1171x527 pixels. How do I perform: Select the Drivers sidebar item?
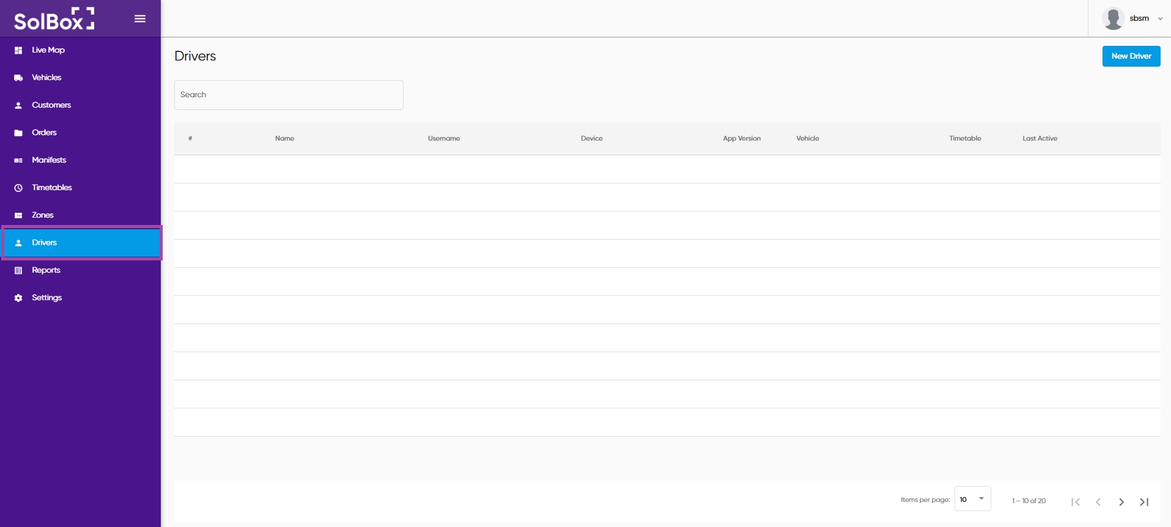tap(44, 243)
